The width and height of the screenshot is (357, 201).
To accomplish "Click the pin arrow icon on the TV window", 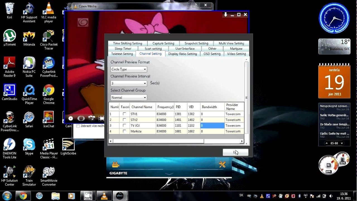I will (x=226, y=15).
